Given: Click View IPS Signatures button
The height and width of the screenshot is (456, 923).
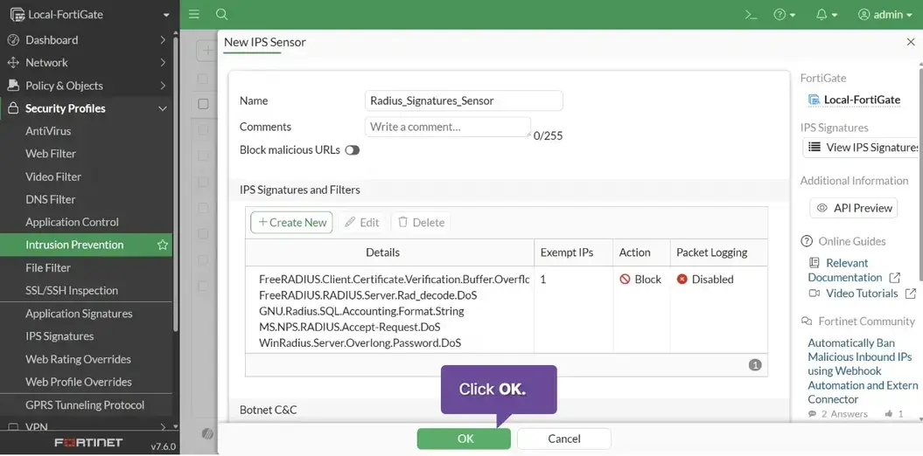Looking at the screenshot, I should (x=863, y=148).
